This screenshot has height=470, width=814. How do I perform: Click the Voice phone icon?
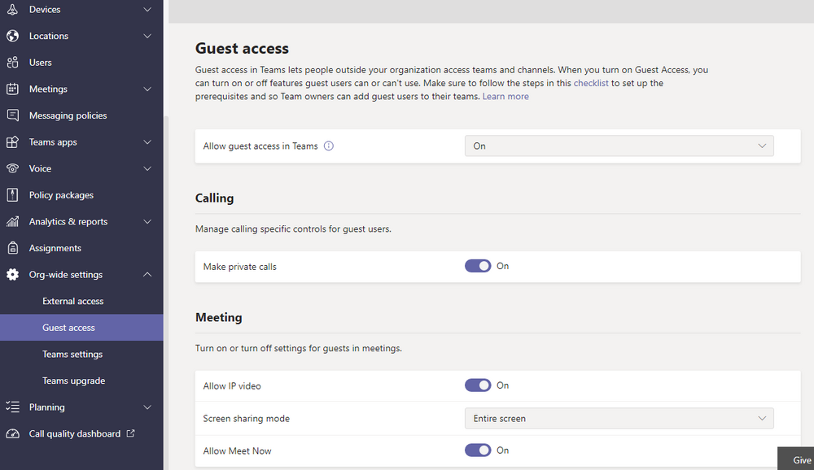click(12, 168)
